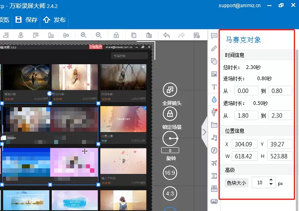This screenshot has width=299, height=211.
Task: Click the paste clipboard icon
Action: (x=149, y=35)
